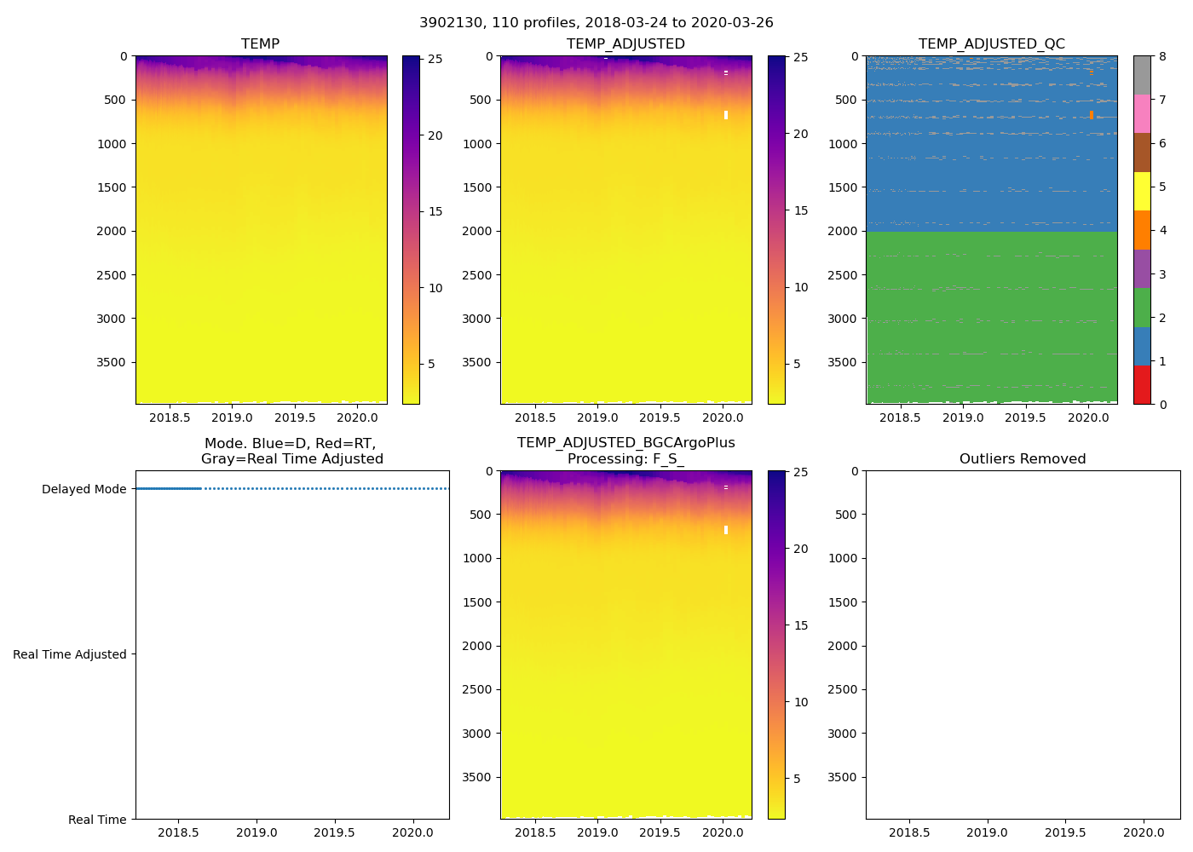This screenshot has height=852, width=1193.
Task: Click the TEMP_ADJUSTED_QC plot title
Action: (991, 44)
